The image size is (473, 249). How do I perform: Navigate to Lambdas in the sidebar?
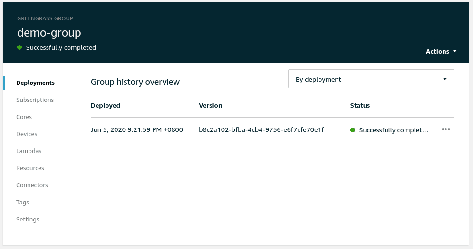[x=29, y=151]
